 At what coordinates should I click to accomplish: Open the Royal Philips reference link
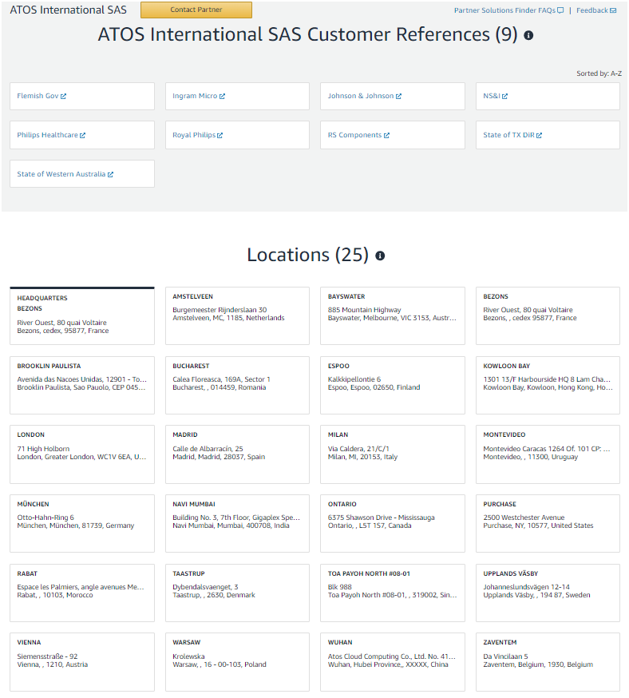point(194,135)
